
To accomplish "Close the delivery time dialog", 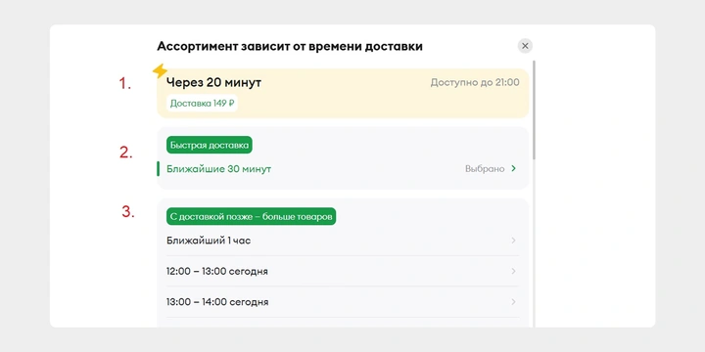I will [525, 46].
